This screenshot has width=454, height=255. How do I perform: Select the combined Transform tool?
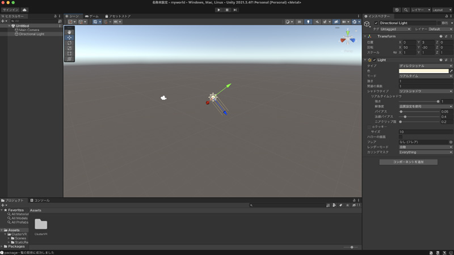coord(69,59)
